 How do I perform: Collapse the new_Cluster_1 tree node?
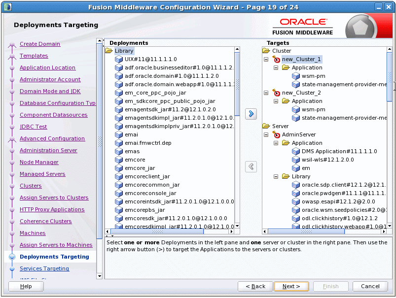tap(266, 59)
